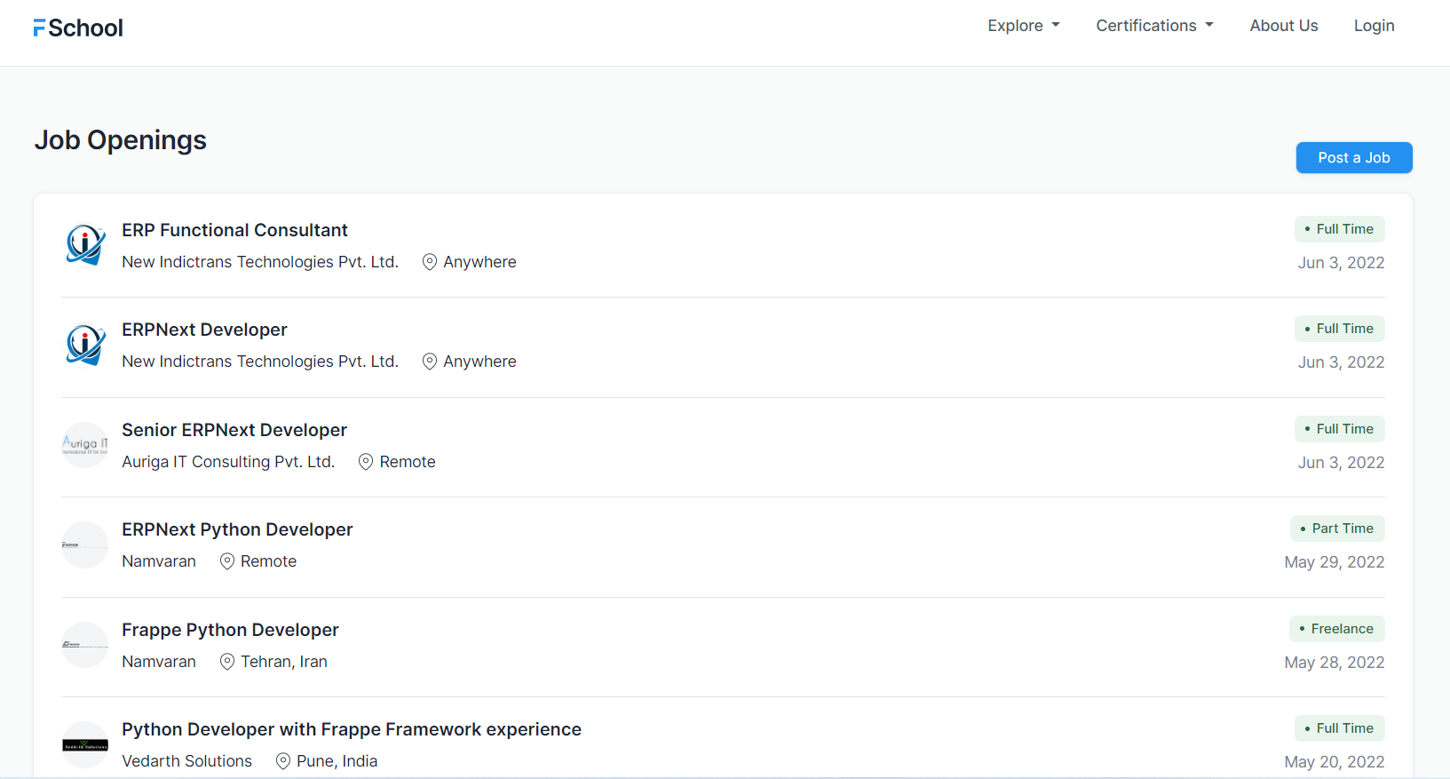Open the ERP Functional Consultant job
The image size is (1450, 779).
[234, 230]
